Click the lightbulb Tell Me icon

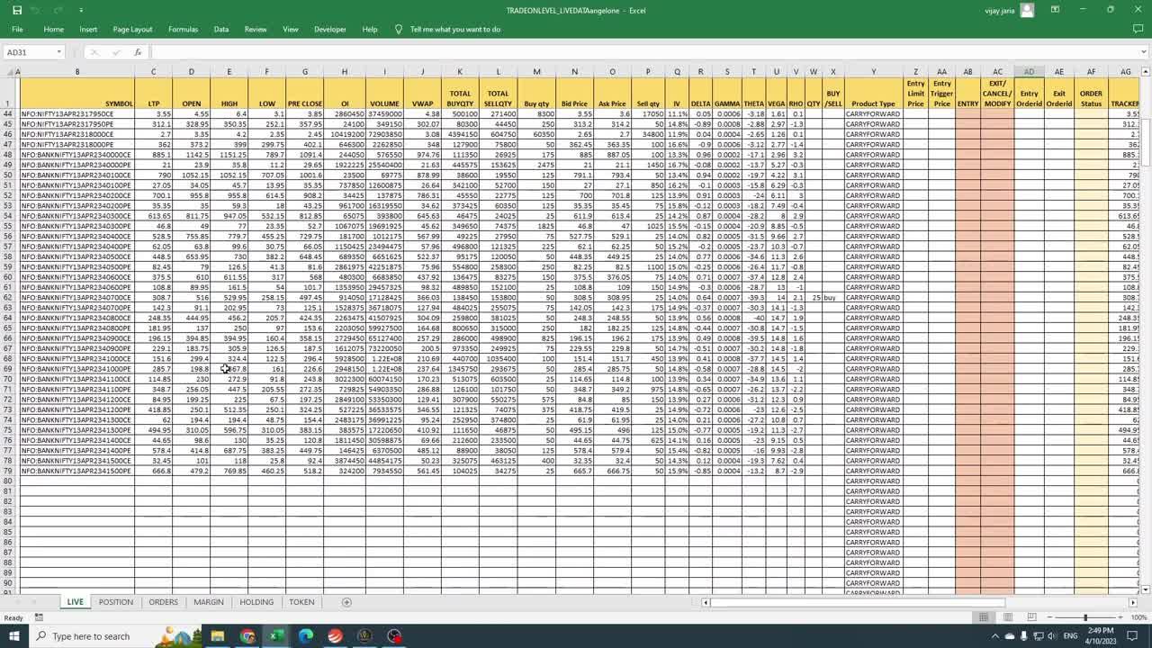(398, 29)
